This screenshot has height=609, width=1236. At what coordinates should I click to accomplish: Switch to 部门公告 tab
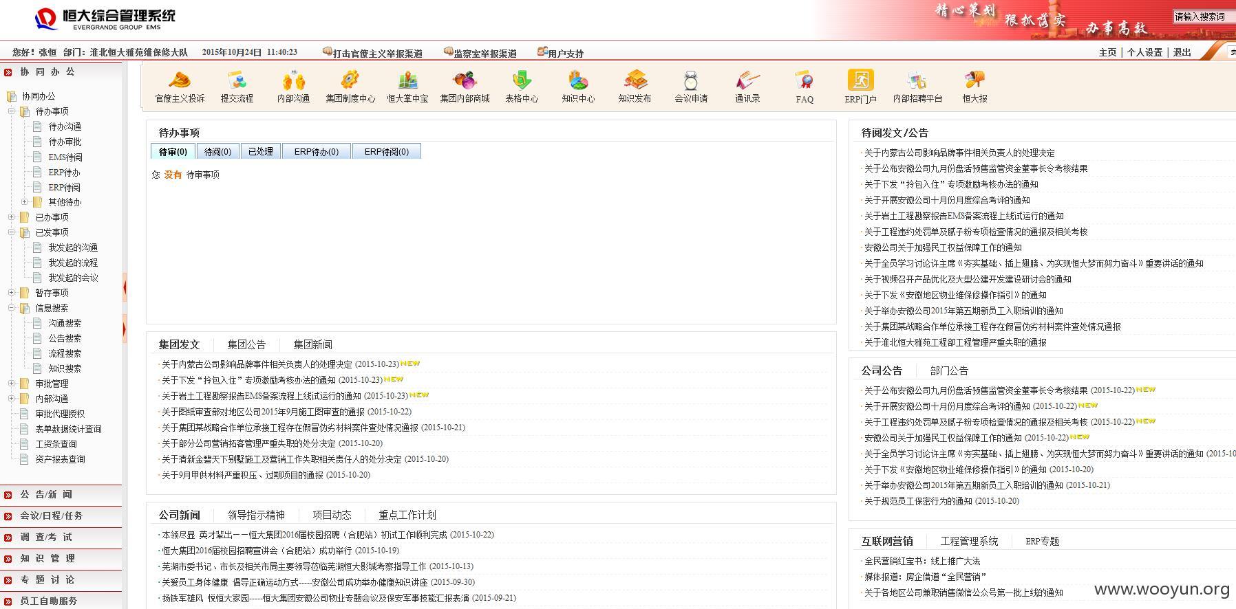click(949, 370)
